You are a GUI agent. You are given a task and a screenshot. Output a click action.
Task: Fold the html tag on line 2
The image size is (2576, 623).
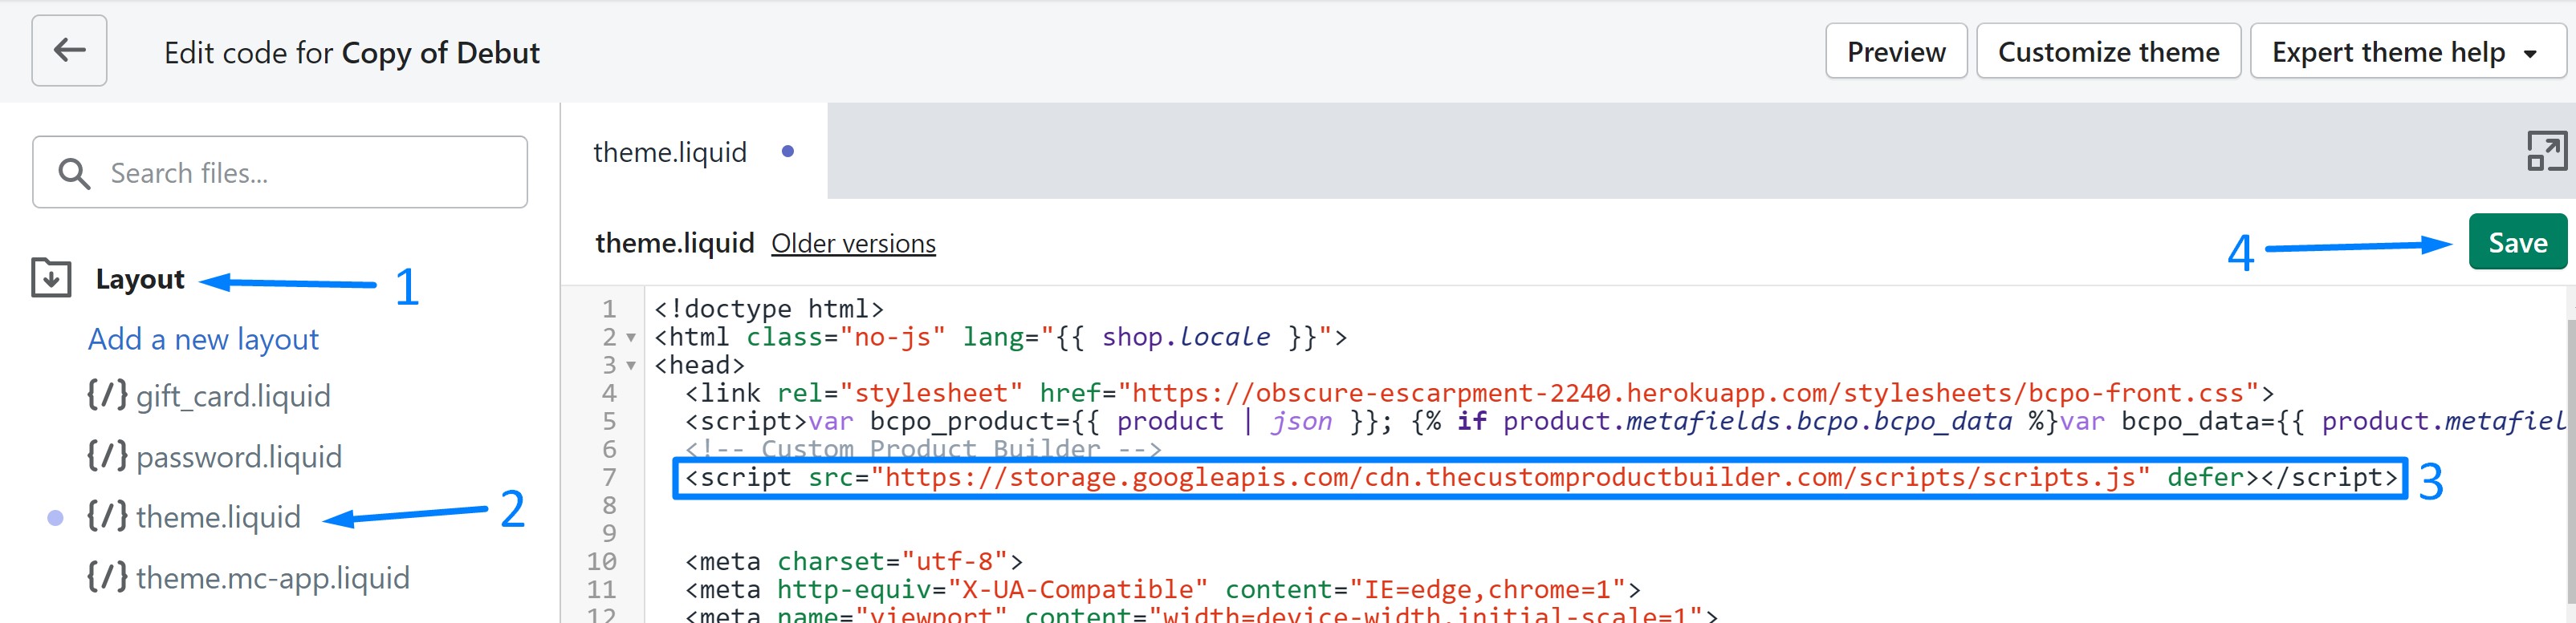[631, 338]
